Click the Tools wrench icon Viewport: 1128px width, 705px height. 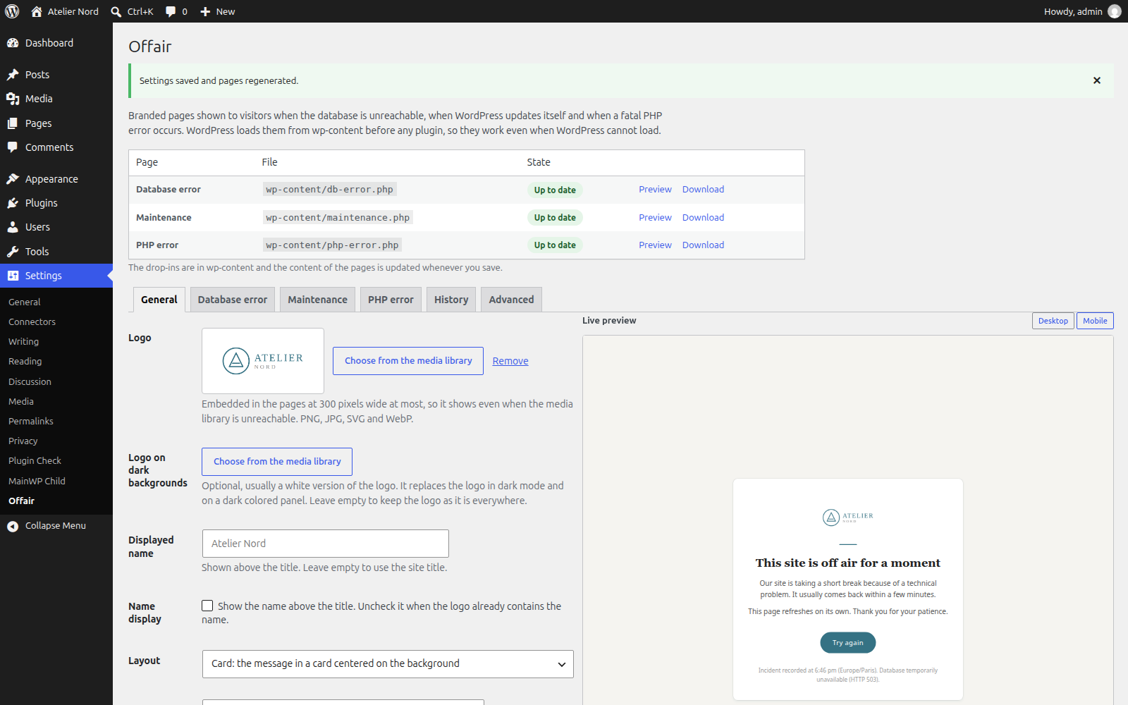click(13, 252)
